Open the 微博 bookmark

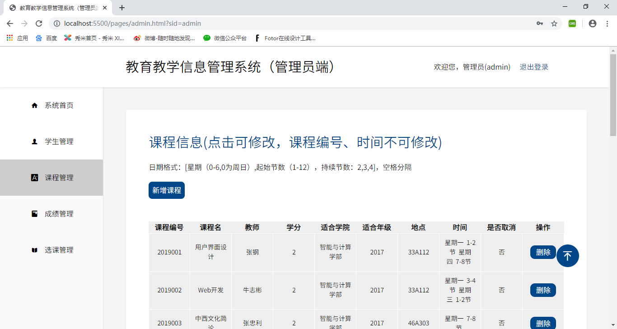pyautogui.click(x=164, y=38)
